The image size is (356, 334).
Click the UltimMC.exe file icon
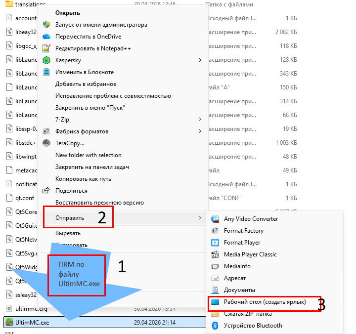click(x=9, y=323)
